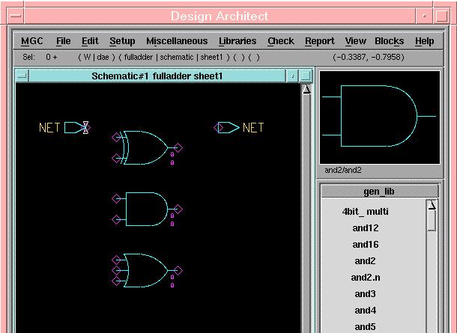Click the AND gate upper input pin

click(116, 198)
